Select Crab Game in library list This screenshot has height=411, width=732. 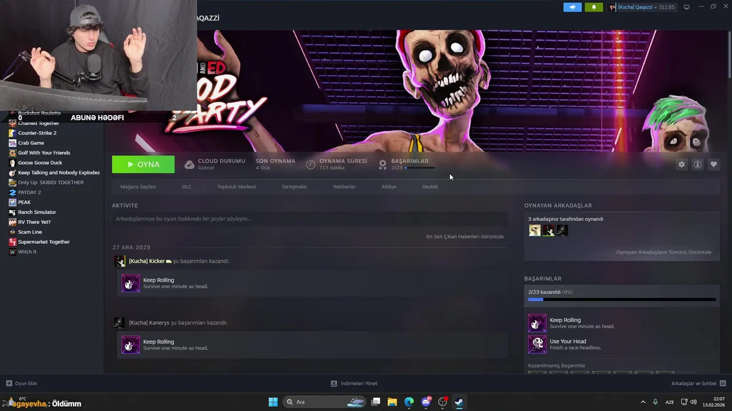[31, 143]
